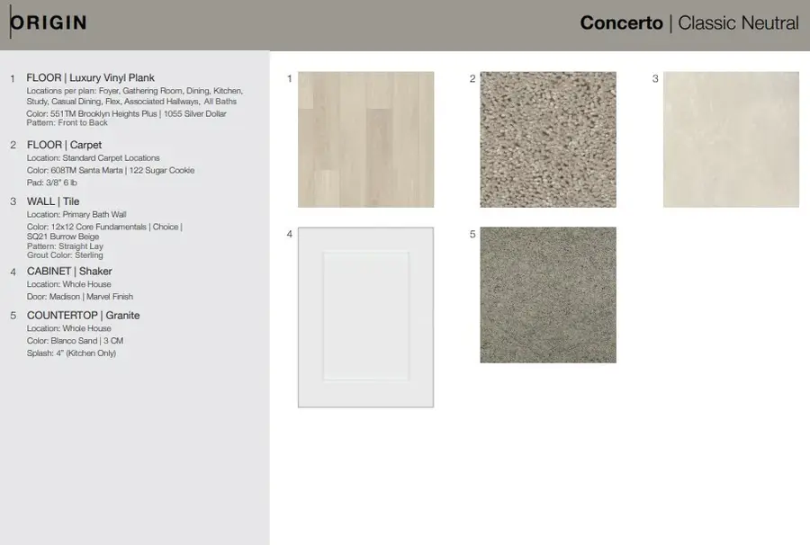The image size is (810, 545).
Task: Select the carpet sample swatch
Action: click(x=547, y=139)
